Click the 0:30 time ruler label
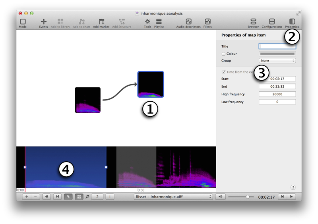 click(x=141, y=190)
